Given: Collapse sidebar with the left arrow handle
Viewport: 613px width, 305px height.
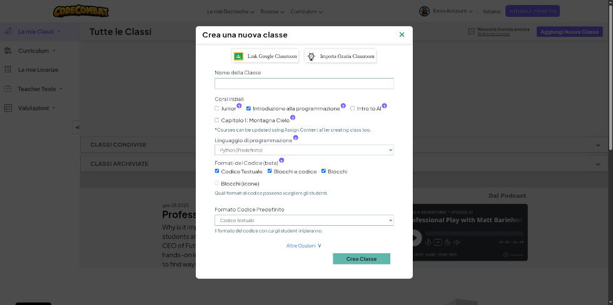Looking at the screenshot, I should click(x=76, y=127).
